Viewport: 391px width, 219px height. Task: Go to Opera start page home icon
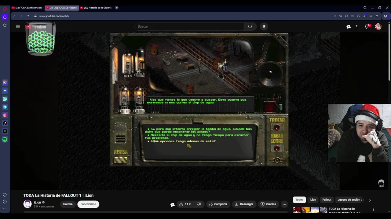(x=5, y=17)
